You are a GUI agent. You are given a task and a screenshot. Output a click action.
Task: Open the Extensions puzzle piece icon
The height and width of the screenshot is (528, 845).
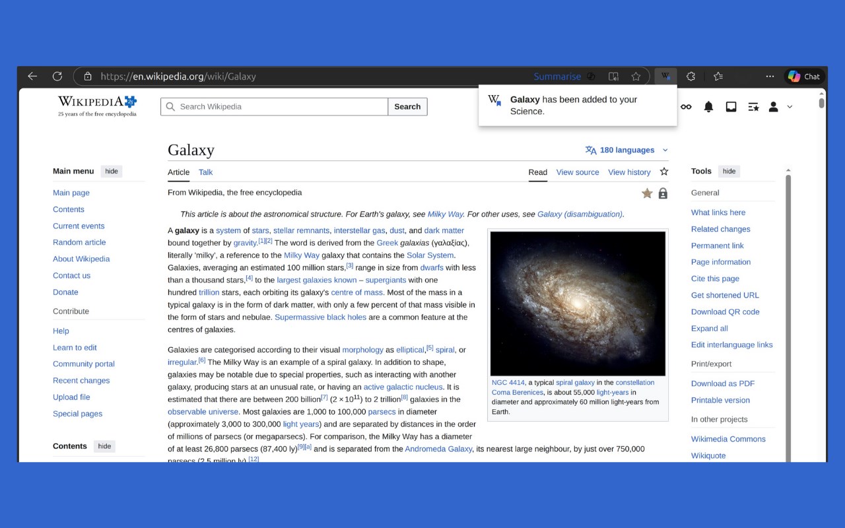691,77
